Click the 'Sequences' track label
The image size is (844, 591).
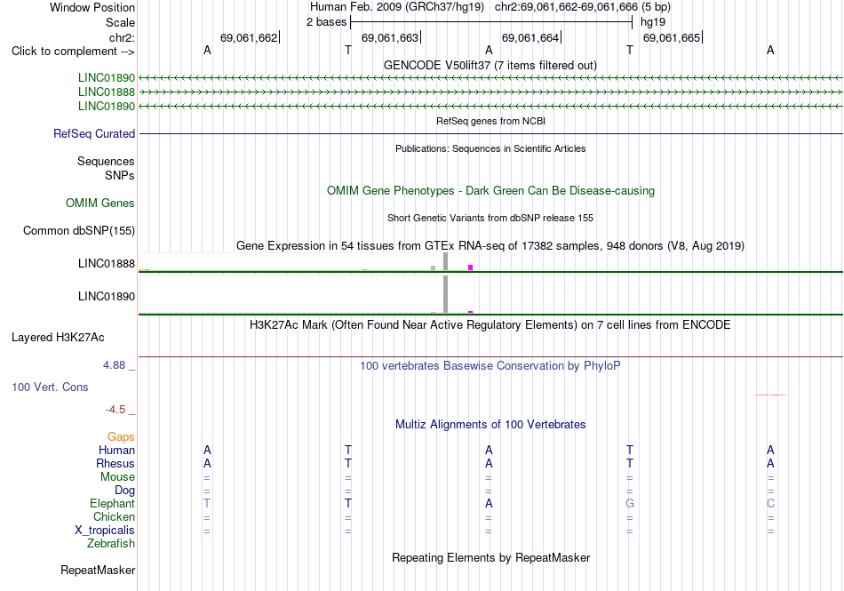coord(106,162)
